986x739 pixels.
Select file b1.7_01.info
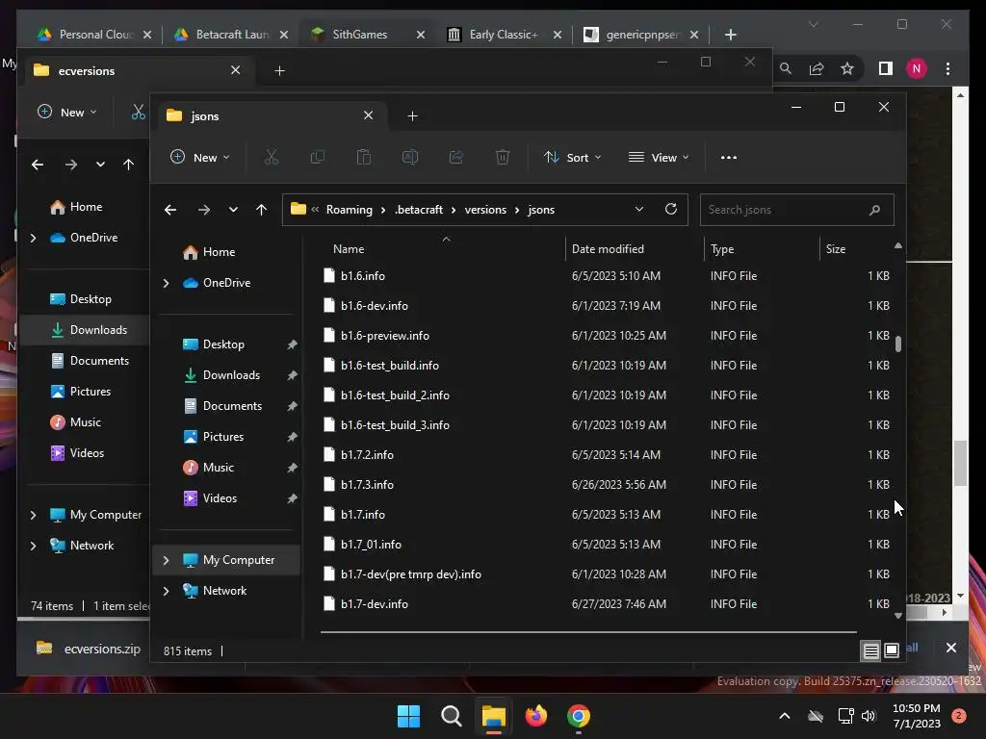tap(371, 545)
